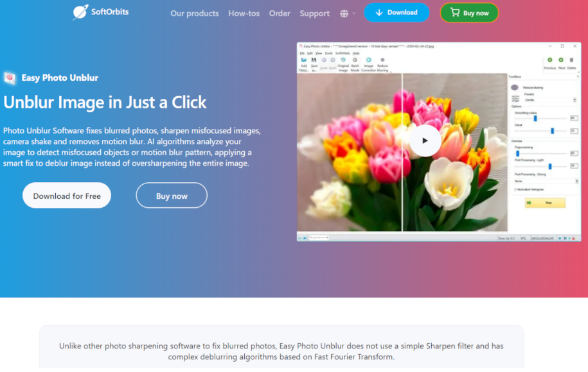Click the Add Files folder icon
The width and height of the screenshot is (588, 372).
304,60
